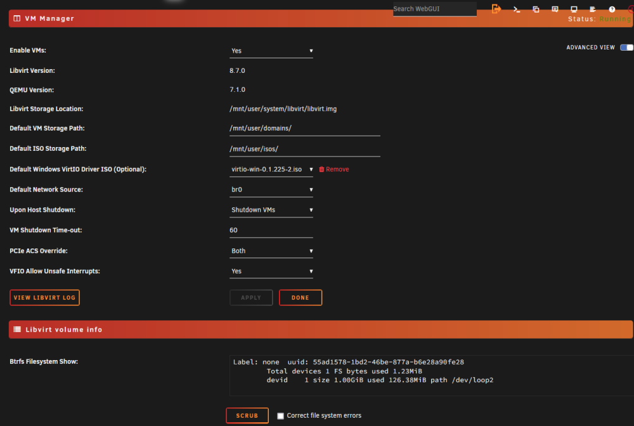
Task: Click the help question mark icon
Action: [x=612, y=10]
